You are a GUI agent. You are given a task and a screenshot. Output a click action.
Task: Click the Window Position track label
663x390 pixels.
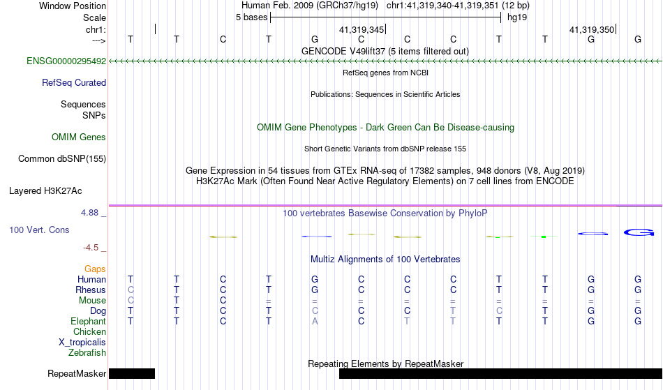pos(73,6)
